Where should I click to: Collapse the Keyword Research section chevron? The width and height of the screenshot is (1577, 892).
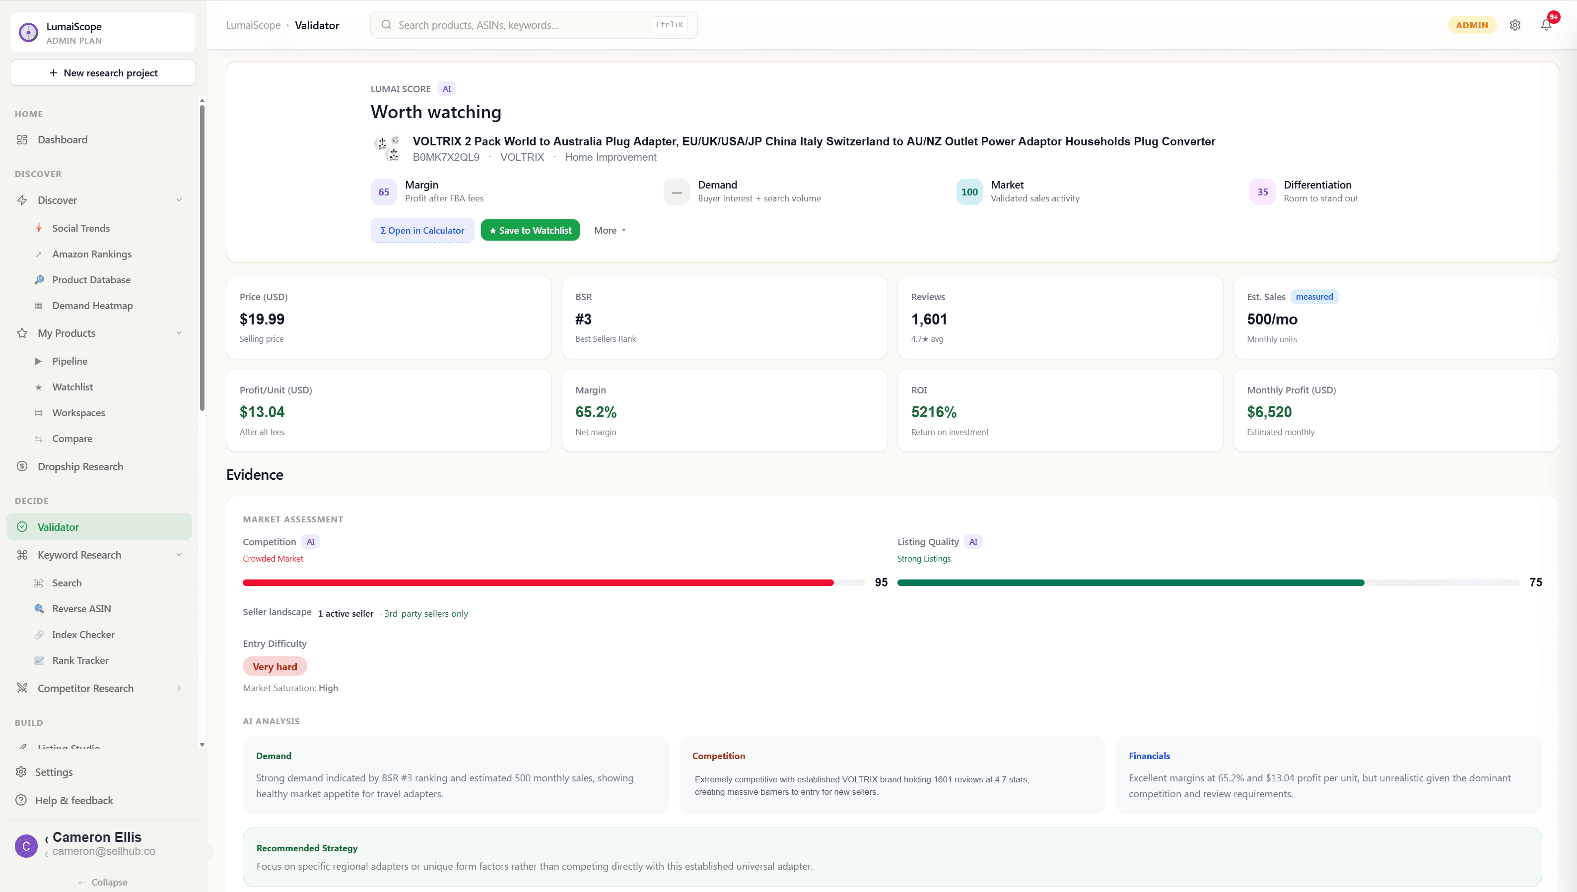[179, 555]
